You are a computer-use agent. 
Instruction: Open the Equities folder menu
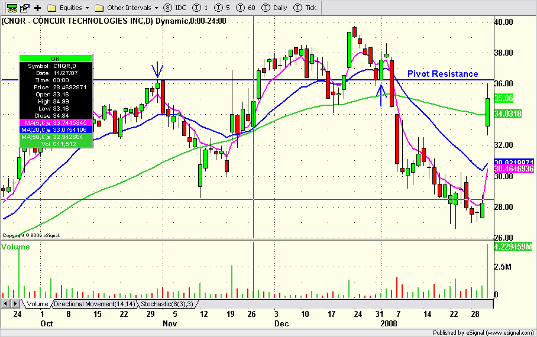68,8
